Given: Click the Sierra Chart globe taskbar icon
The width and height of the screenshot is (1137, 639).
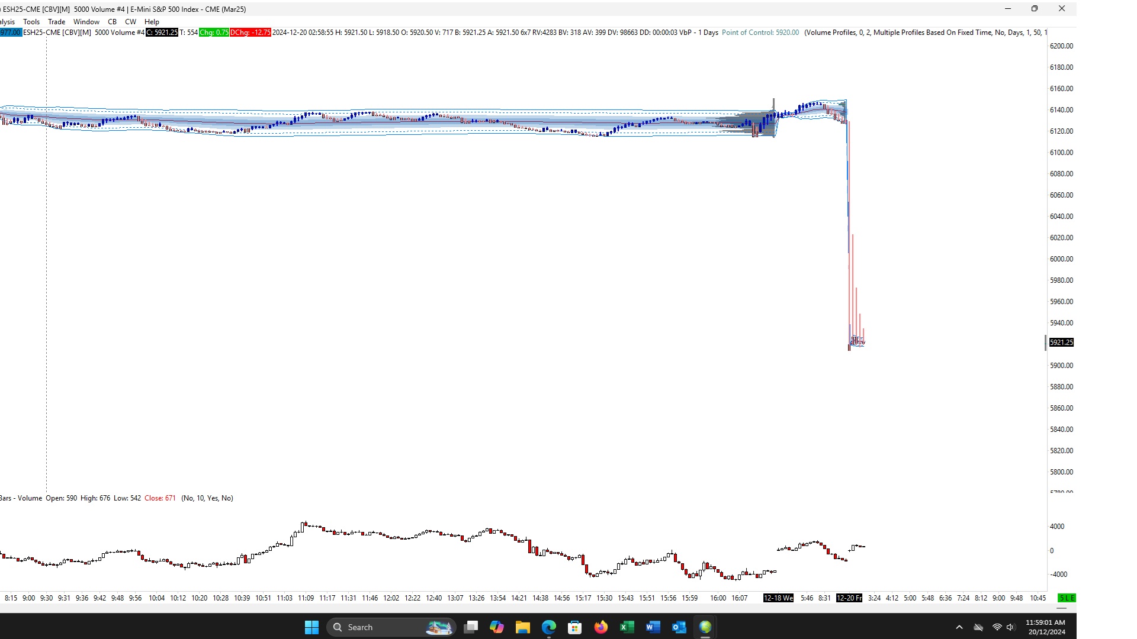Looking at the screenshot, I should pyautogui.click(x=705, y=627).
